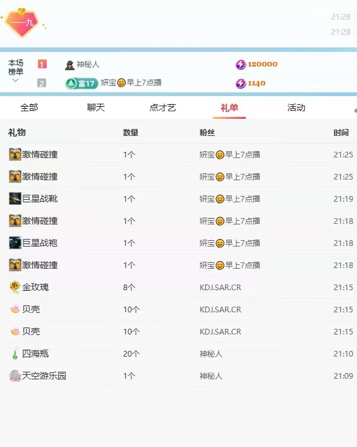Click the 21:09 time in 天空游乐园 row
357x447 pixels.
[343, 376]
